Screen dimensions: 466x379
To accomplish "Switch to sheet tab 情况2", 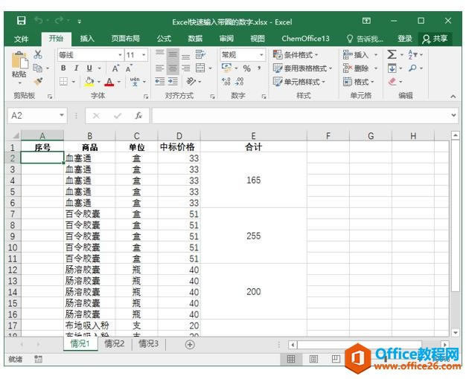I will (x=115, y=343).
